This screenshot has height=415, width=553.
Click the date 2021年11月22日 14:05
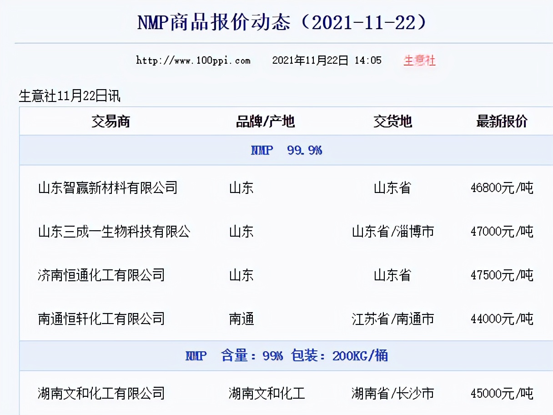pos(327,60)
